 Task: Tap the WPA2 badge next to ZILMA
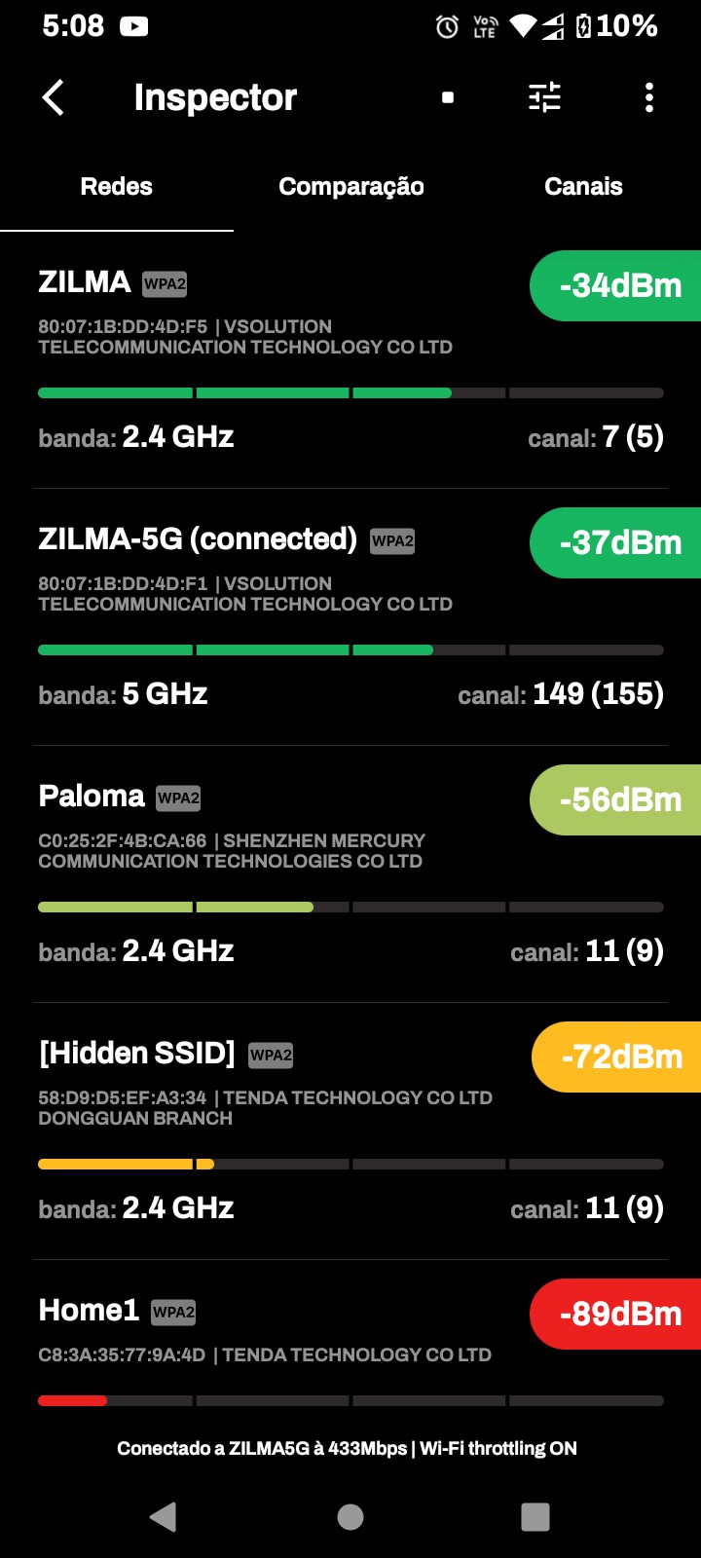tap(165, 284)
